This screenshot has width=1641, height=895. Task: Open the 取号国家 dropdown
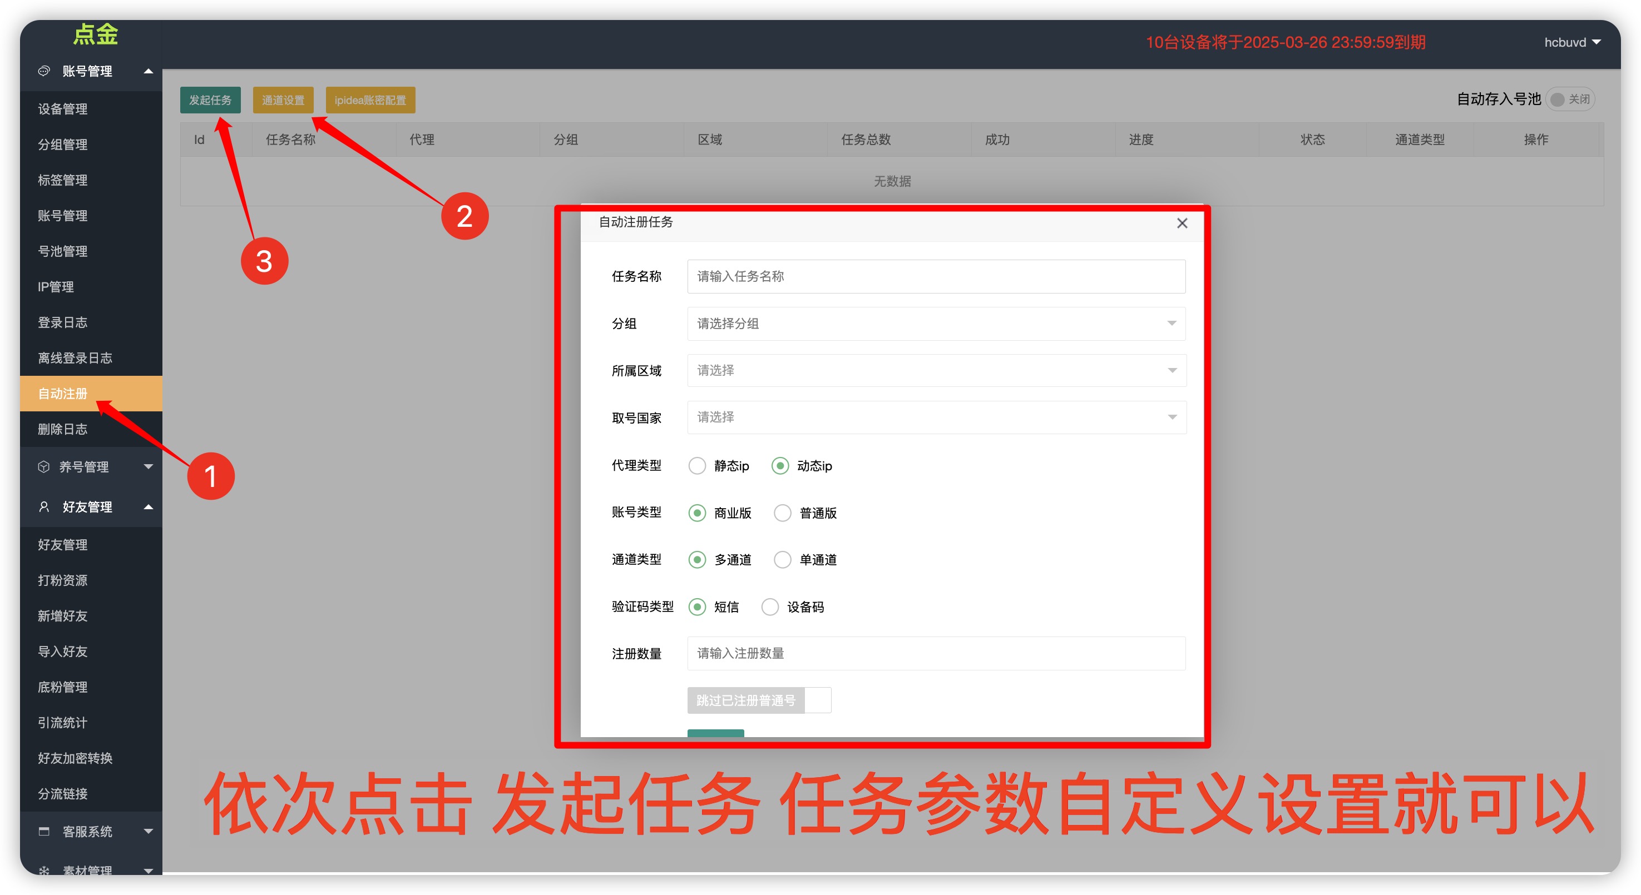[936, 417]
